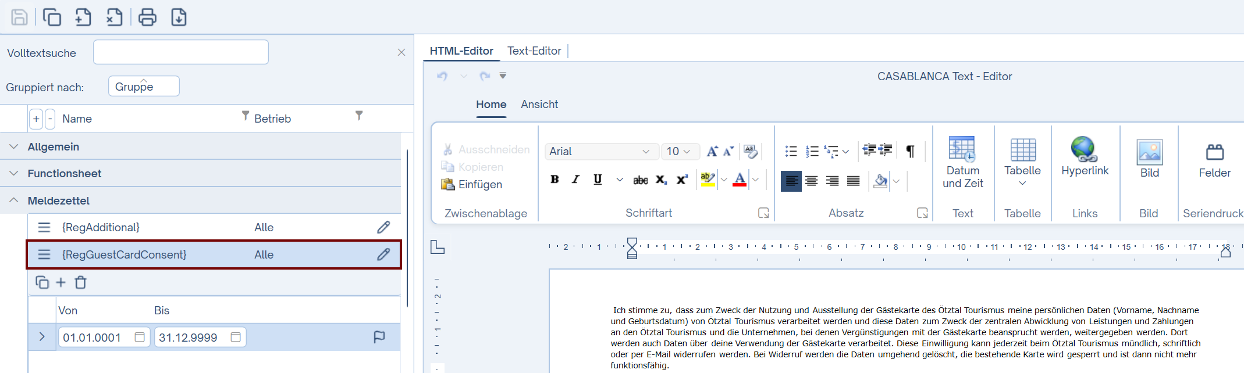Click the add new document icon
Image resolution: width=1244 pixels, height=373 pixels.
tap(83, 17)
